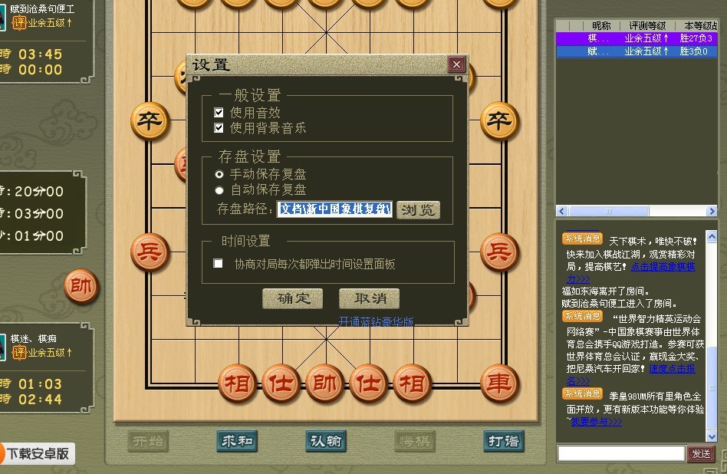The image size is (727, 474).
Task: Select the black 卒 piece left of the dialog
Action: pos(150,121)
